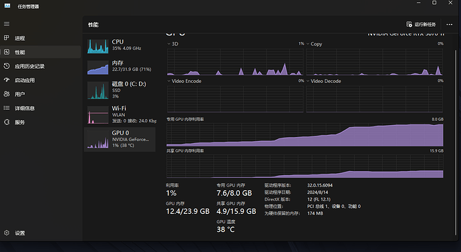Viewport: 461px width, 252px height.
Task: Select the Wi-Fi WLAN graph thumbnail
Action: 98,115
